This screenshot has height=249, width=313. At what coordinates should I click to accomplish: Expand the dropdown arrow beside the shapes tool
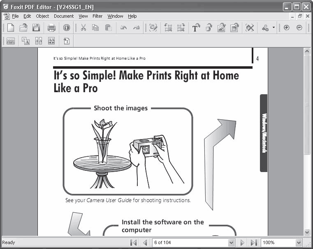click(x=274, y=28)
